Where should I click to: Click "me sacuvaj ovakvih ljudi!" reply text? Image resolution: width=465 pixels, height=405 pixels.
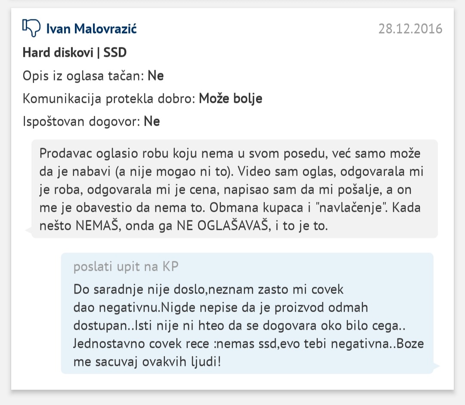147,360
